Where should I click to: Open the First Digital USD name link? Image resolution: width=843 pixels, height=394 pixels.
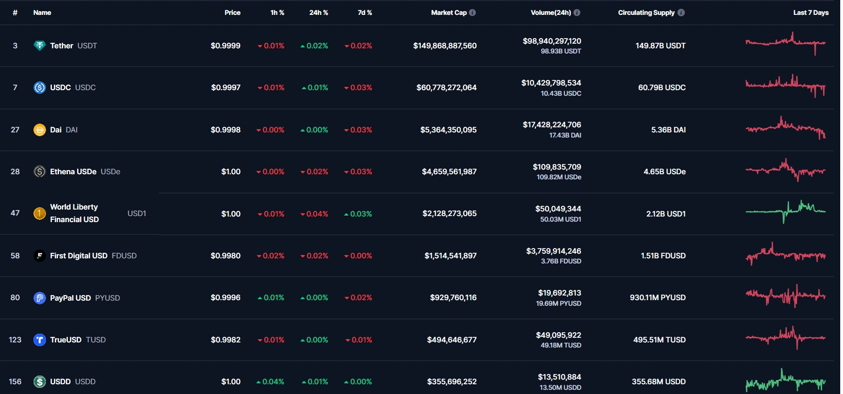(78, 256)
